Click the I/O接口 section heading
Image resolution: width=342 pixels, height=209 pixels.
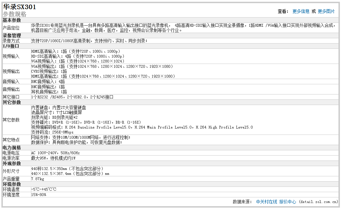point(11,46)
